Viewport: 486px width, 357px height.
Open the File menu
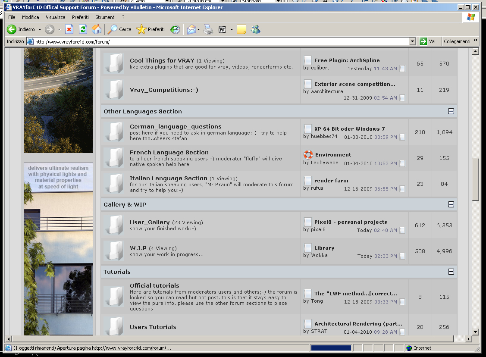[x=12, y=17]
